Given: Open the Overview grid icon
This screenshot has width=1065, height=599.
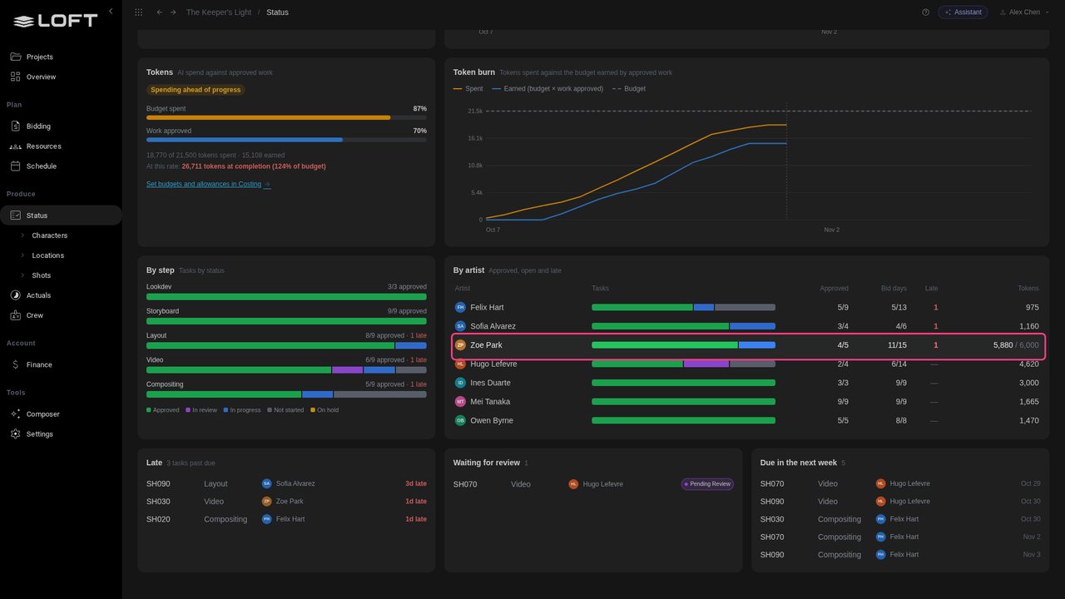Looking at the screenshot, I should click(15, 77).
